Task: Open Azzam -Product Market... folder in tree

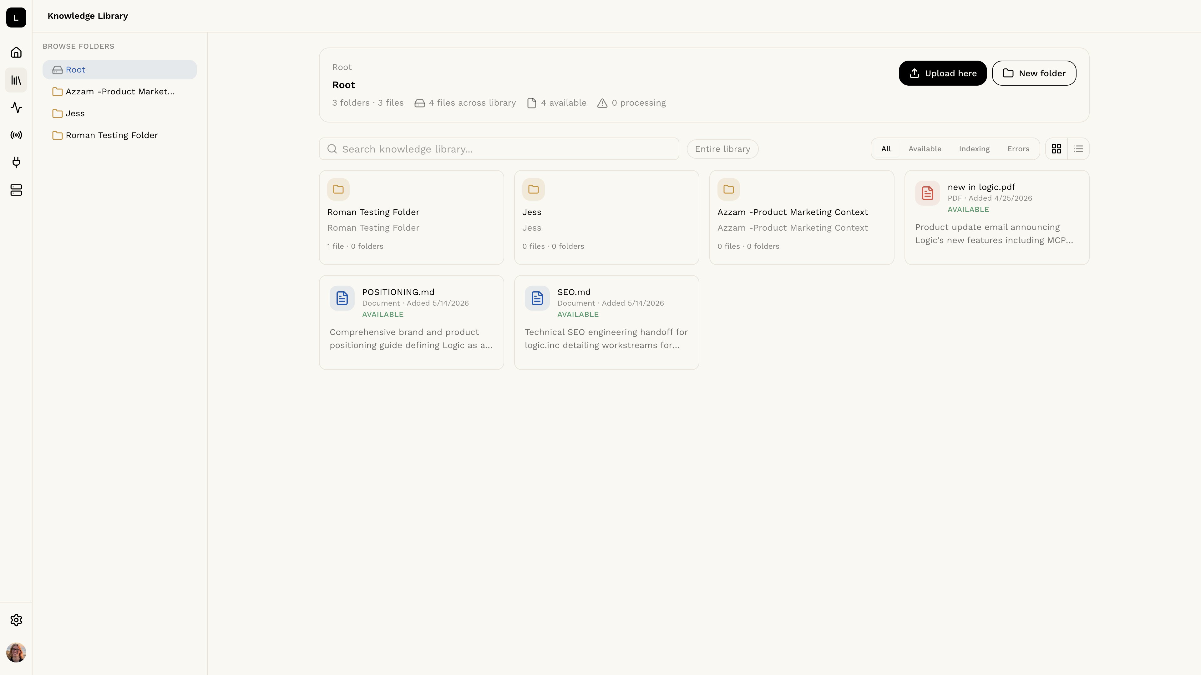Action: [120, 91]
